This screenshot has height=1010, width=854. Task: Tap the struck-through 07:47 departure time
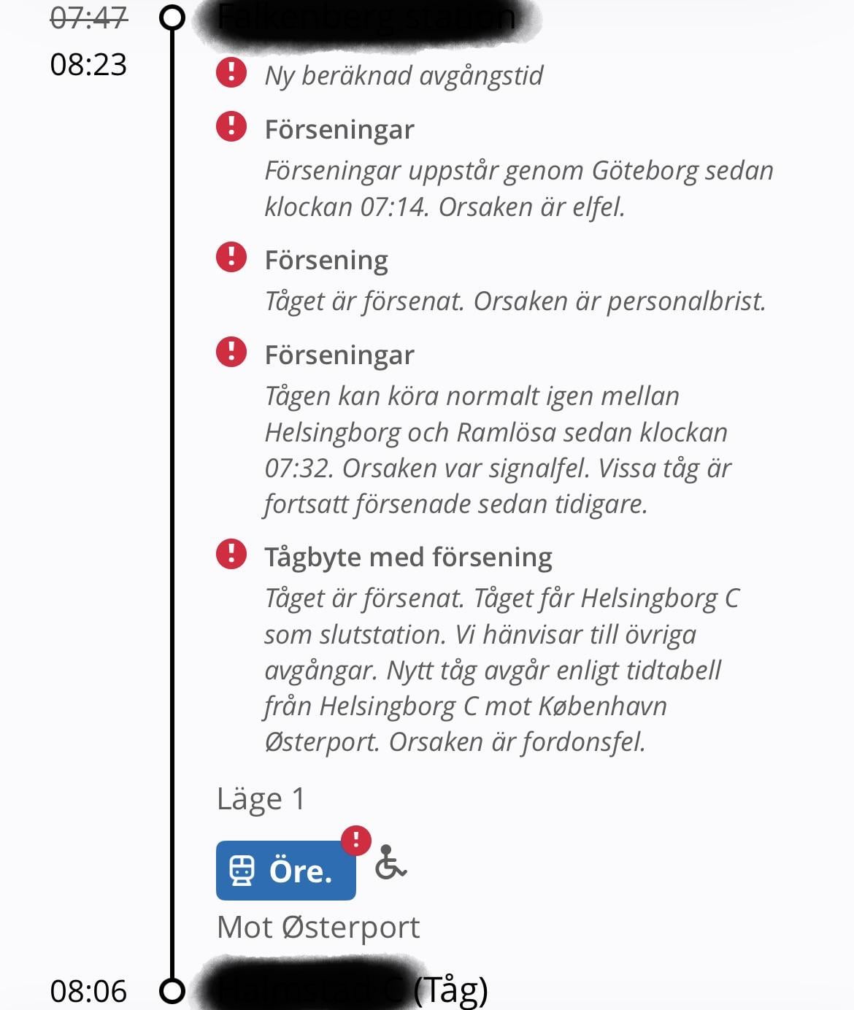(x=89, y=18)
